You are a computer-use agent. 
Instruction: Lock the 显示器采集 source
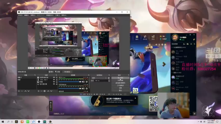click(x=57, y=84)
